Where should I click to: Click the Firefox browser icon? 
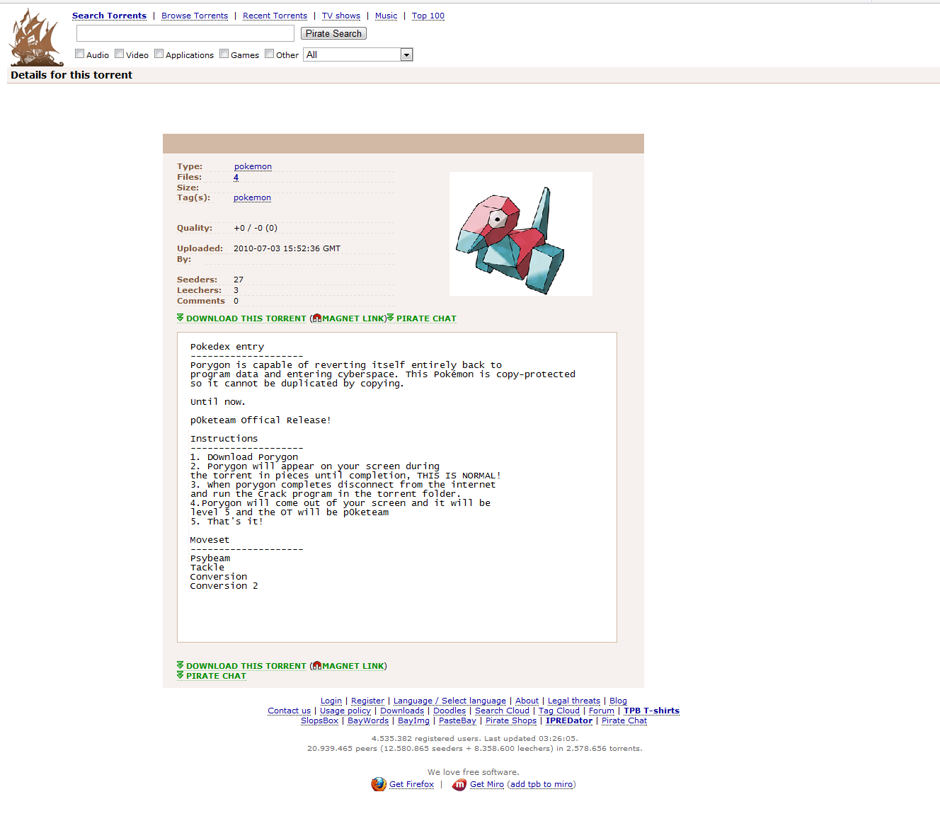pyautogui.click(x=379, y=784)
